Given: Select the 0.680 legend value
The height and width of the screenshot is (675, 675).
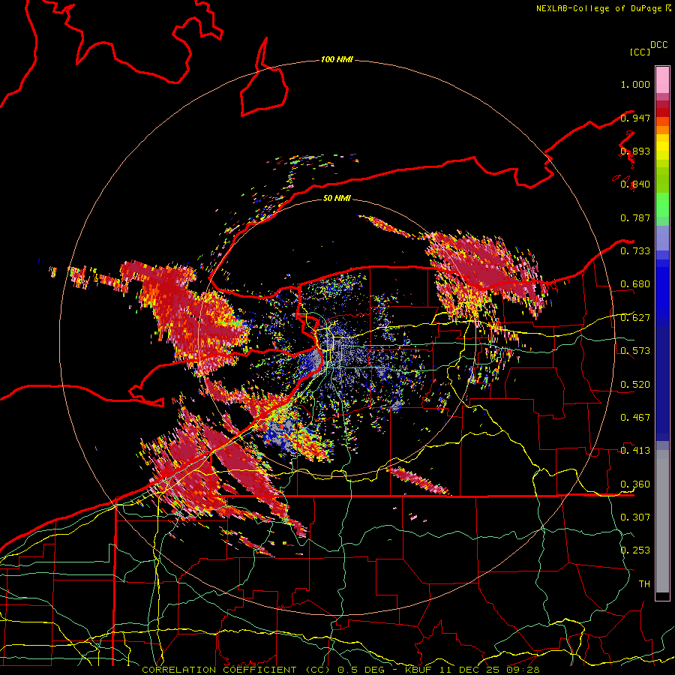Looking at the screenshot, I should coord(635,284).
